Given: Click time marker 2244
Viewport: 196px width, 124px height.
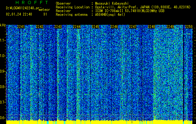Looking at the screenshot, I should 77,27.
